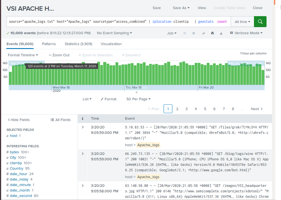Click Hide Fields link

point(19,120)
